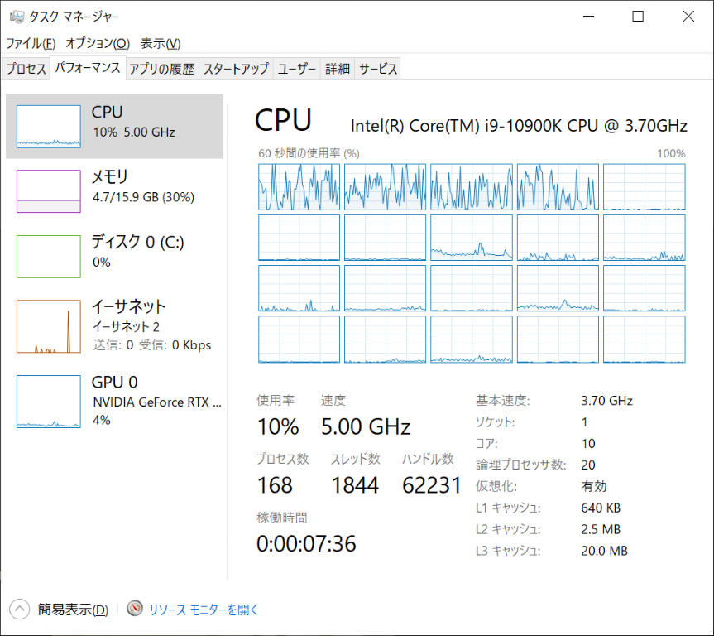
Task: Switch to the 詳細 tab
Action: (337, 69)
